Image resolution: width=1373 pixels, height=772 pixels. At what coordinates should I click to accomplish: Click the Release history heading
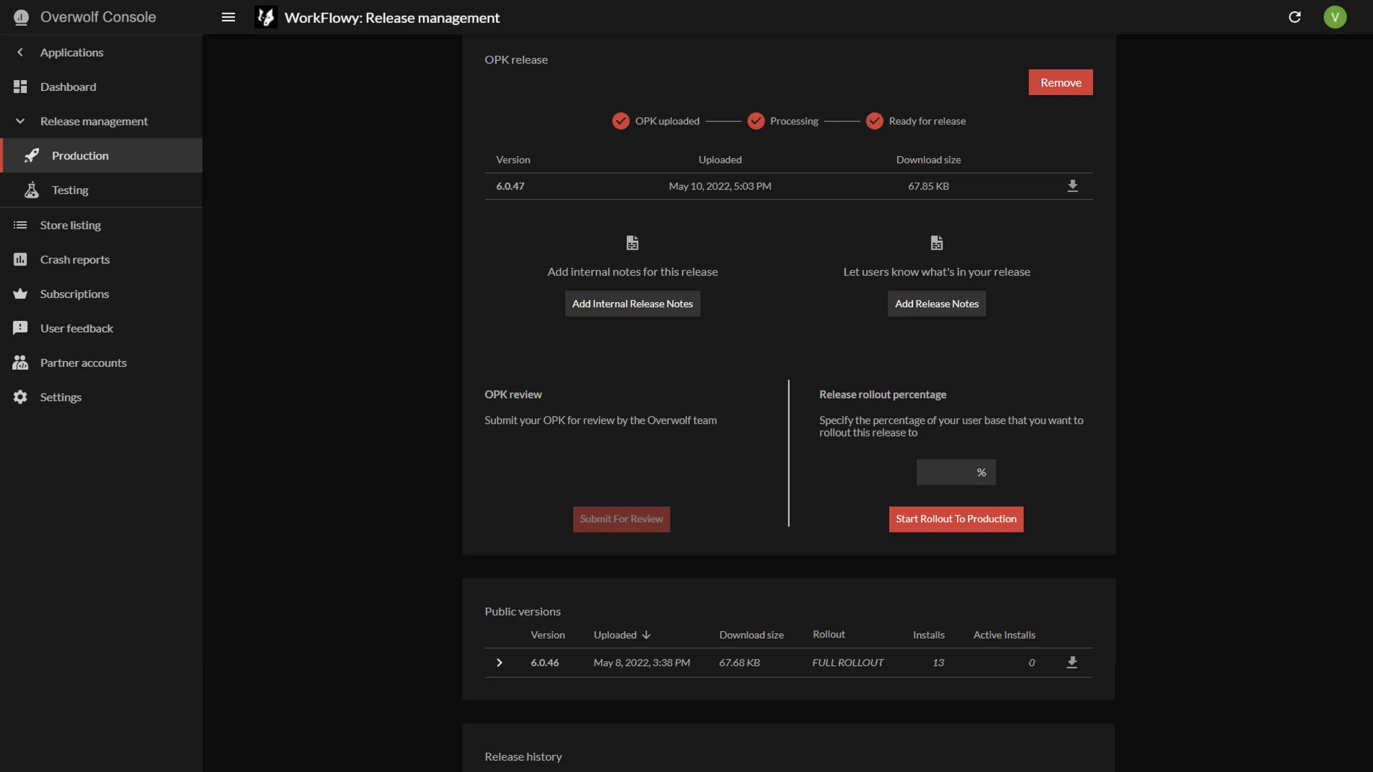pyautogui.click(x=523, y=757)
